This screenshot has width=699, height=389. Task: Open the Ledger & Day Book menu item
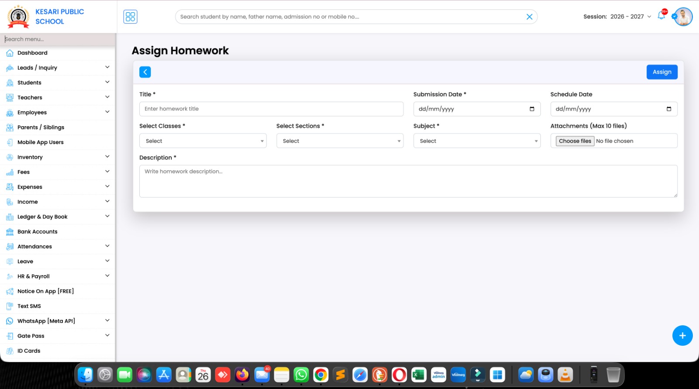[x=58, y=217]
